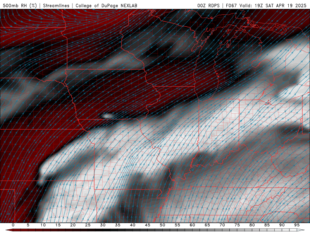
Task: Click the "College of DuPage NEXLAB" text
Action: pyautogui.click(x=106, y=5)
